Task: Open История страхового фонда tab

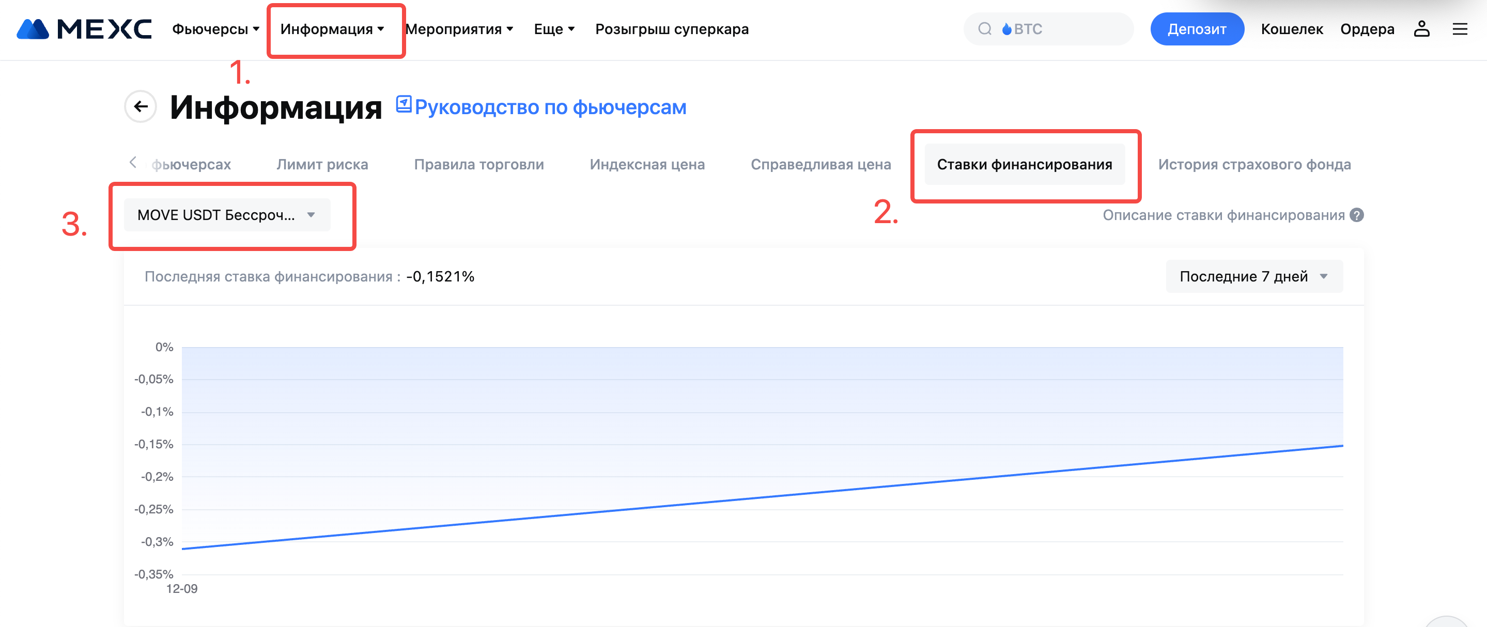Action: point(1254,164)
